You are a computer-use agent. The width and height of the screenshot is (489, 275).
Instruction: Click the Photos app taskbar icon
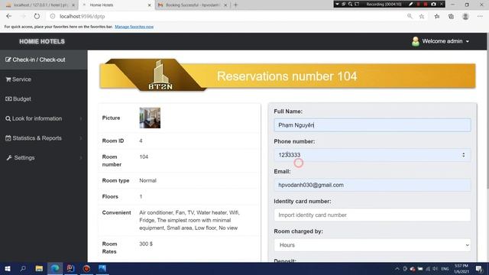click(102, 268)
